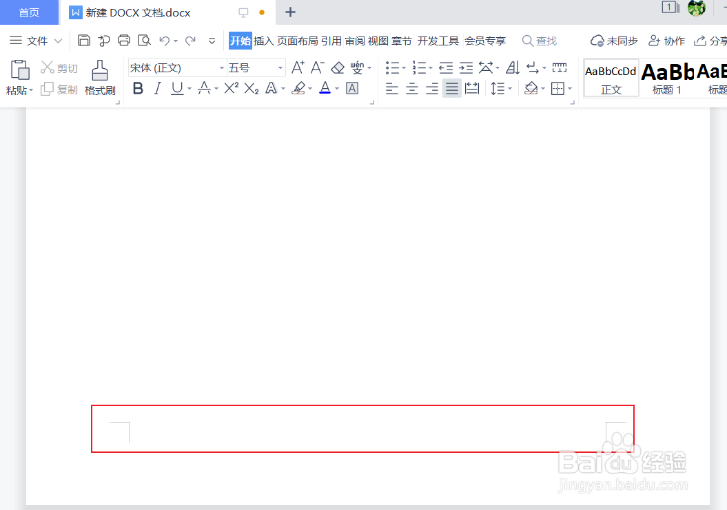Clear formatting with eraser icon
The height and width of the screenshot is (510, 727).
click(338, 68)
